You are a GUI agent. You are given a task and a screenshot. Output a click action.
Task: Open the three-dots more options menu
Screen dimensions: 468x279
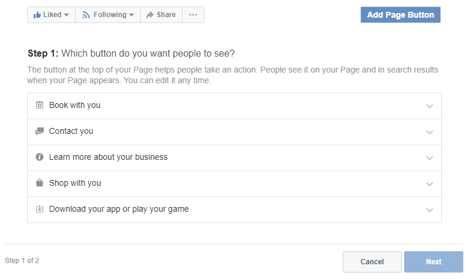point(193,15)
